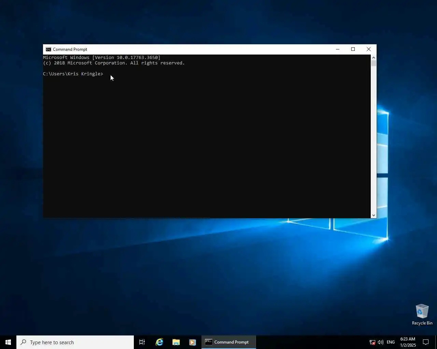
Task: Open the volume speaker tray icon
Action: pos(381,342)
